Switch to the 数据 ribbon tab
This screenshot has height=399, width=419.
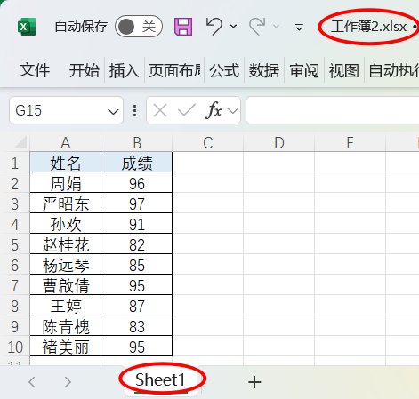click(x=264, y=70)
